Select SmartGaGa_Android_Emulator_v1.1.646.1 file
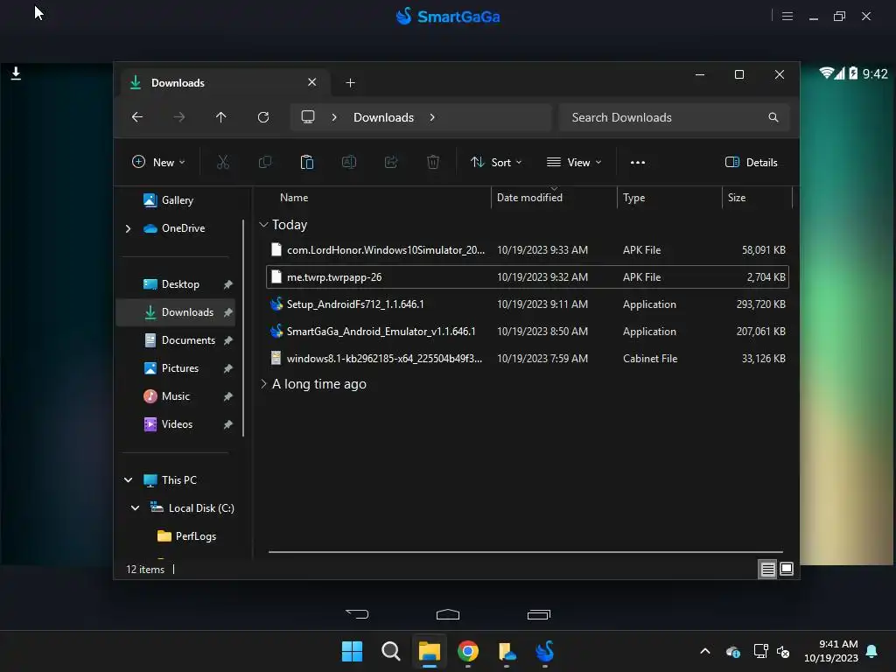 [528, 332]
